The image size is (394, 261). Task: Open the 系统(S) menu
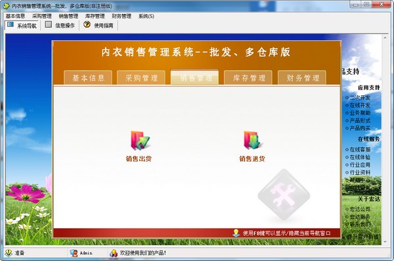(146, 16)
